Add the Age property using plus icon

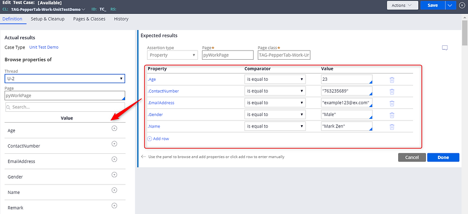(x=114, y=128)
